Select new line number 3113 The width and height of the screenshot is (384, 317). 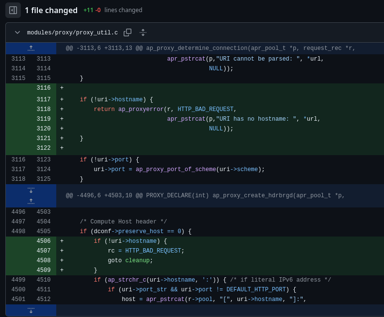(x=43, y=59)
